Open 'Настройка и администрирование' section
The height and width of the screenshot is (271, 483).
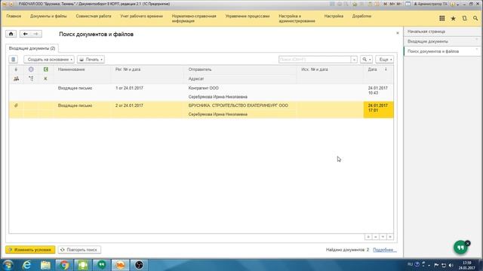297,18
